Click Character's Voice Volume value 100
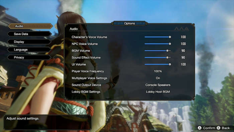Screen dimensions: 234x132 pyautogui.click(x=183, y=37)
